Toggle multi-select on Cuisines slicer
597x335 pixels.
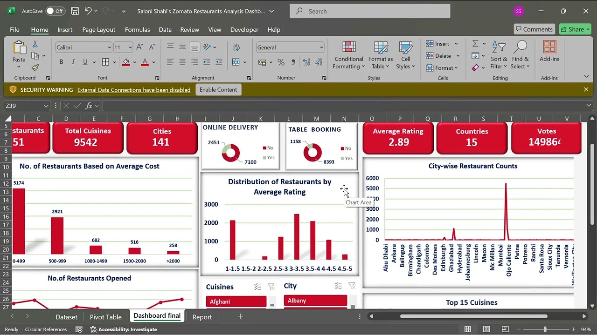257,287
